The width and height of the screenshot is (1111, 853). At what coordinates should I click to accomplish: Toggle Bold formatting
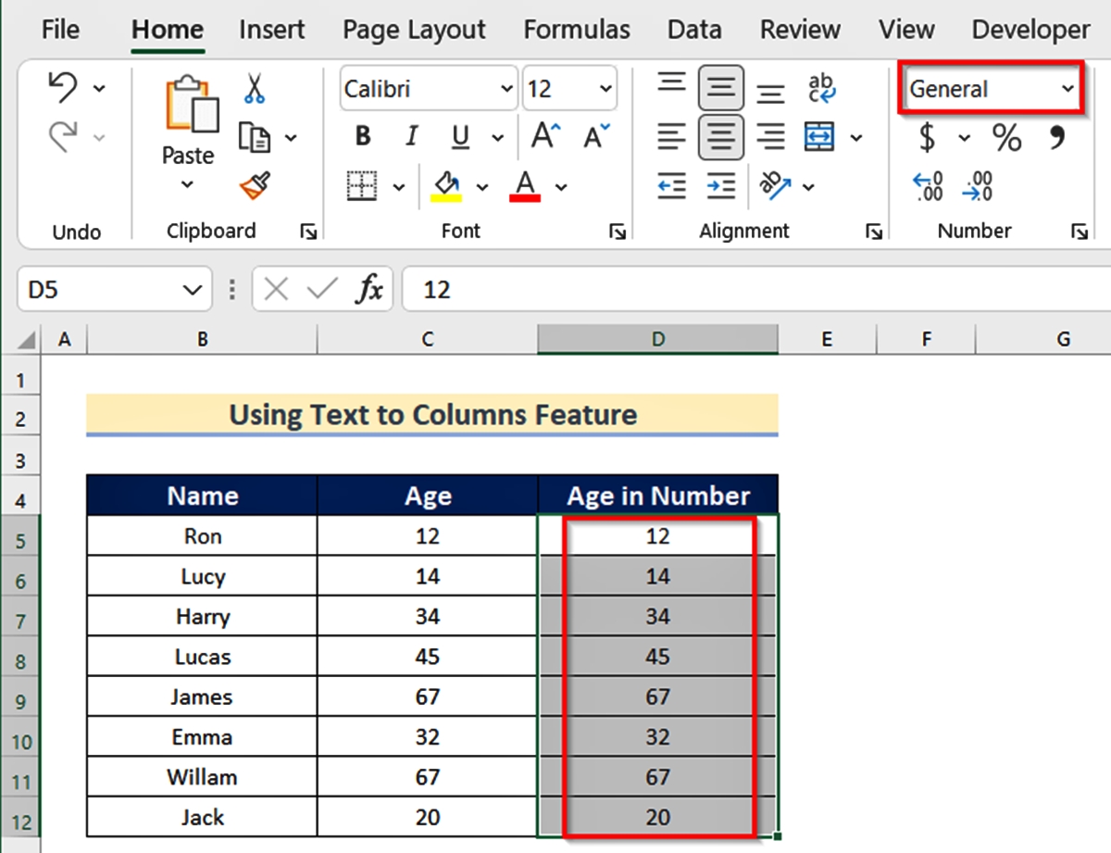[363, 137]
